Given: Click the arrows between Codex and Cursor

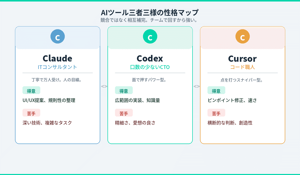Looking at the screenshot, I should click(x=196, y=86).
